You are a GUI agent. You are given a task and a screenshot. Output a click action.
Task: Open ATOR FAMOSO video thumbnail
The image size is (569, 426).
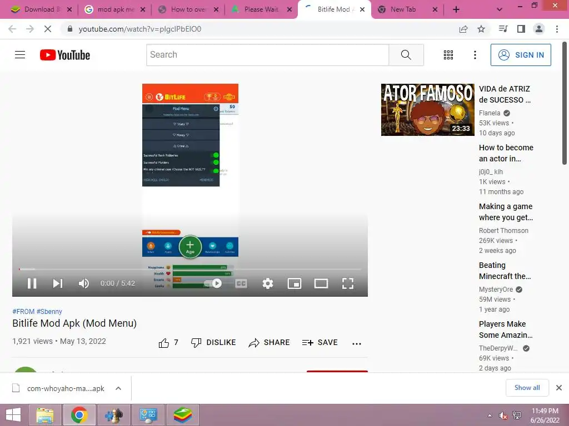click(427, 110)
